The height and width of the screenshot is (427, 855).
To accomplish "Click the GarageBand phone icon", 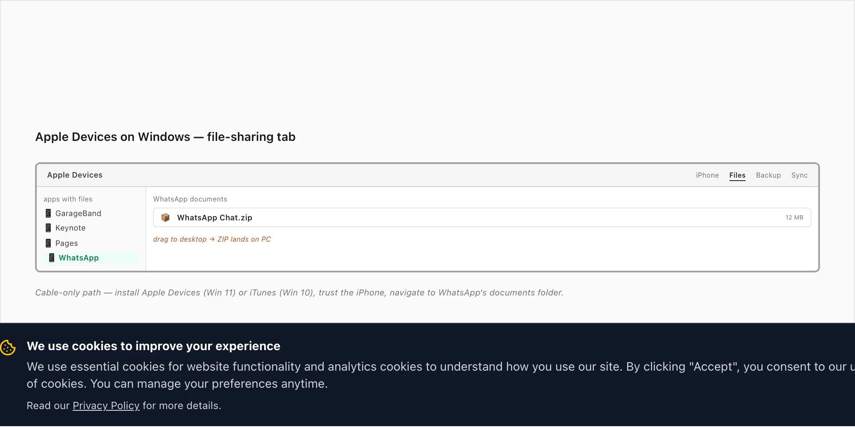I will click(x=48, y=213).
